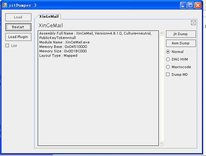Viewport: 206px width, 156px height.
Task: Click the scroll up arrow in info box
Action: click(161, 33)
